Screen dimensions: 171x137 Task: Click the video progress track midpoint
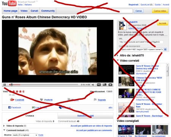coord(43,85)
